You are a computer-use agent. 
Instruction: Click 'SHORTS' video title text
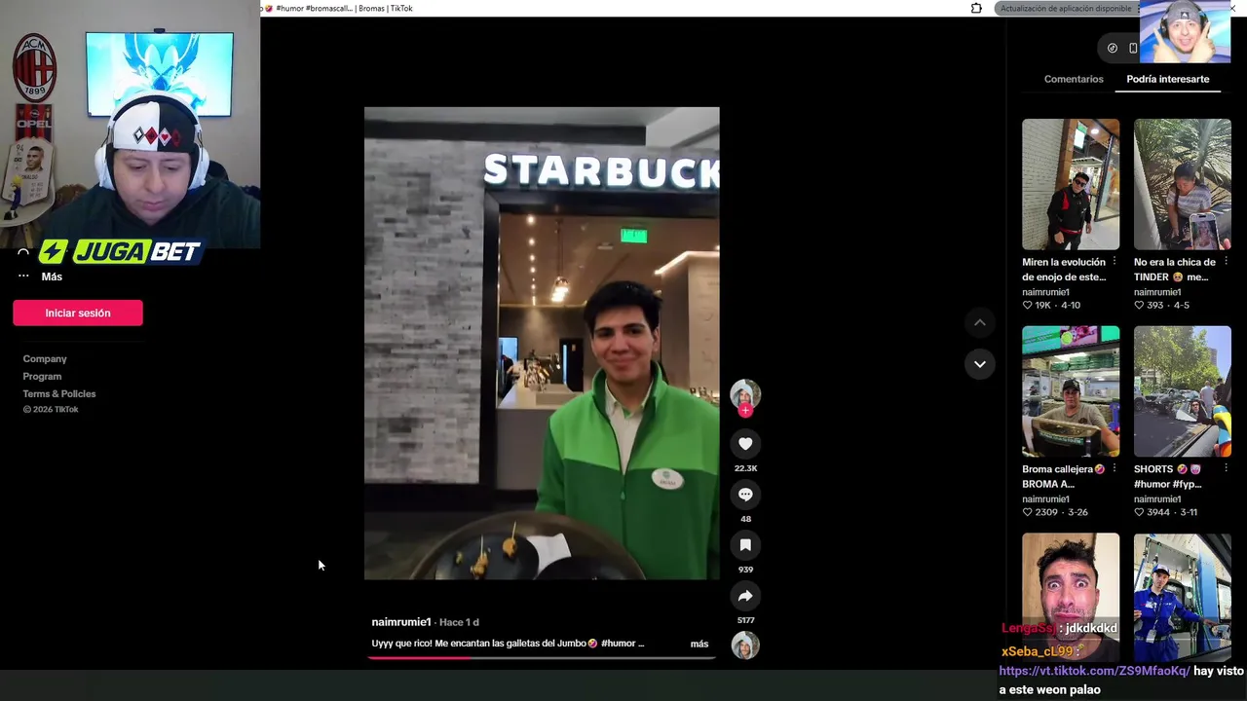[1167, 477]
